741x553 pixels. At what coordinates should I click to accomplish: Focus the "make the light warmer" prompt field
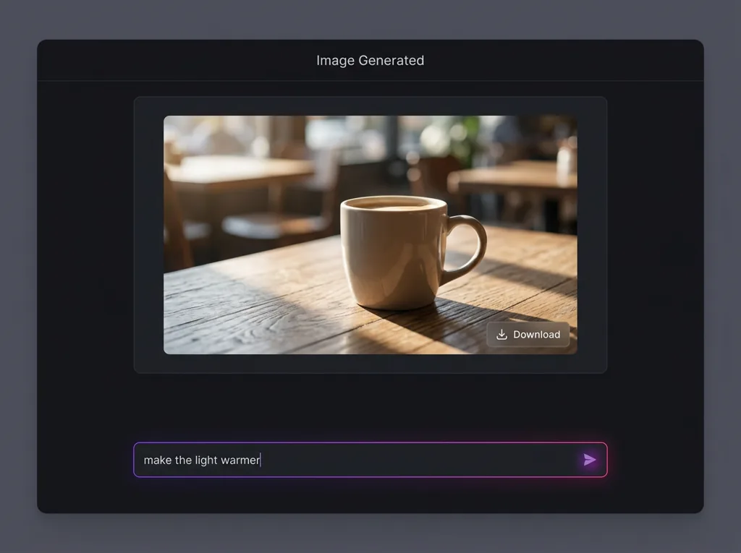point(370,460)
